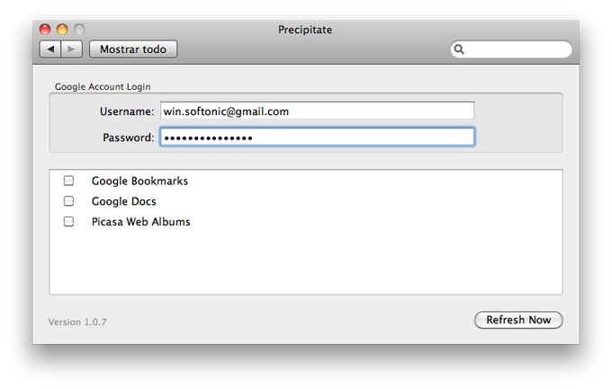Click the Version 1.0.7 text
Screen dimensions: 612x389
(x=77, y=322)
